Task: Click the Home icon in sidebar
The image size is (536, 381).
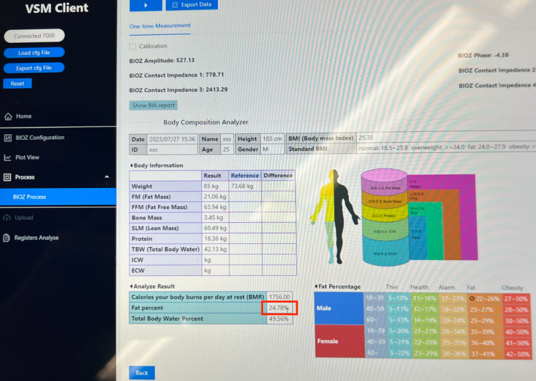Action: click(8, 117)
